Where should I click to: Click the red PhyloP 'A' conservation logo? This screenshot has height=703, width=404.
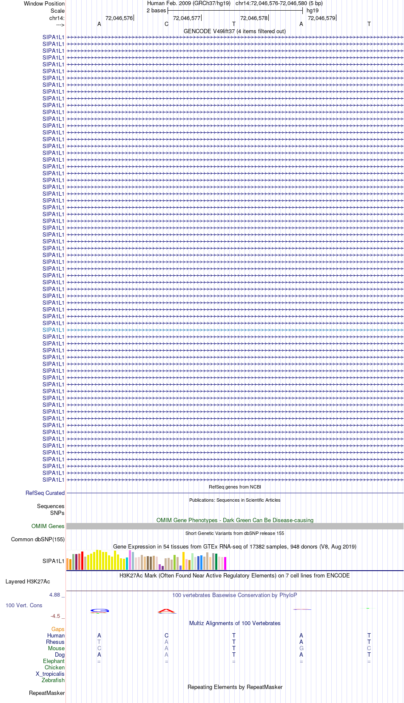(x=167, y=612)
